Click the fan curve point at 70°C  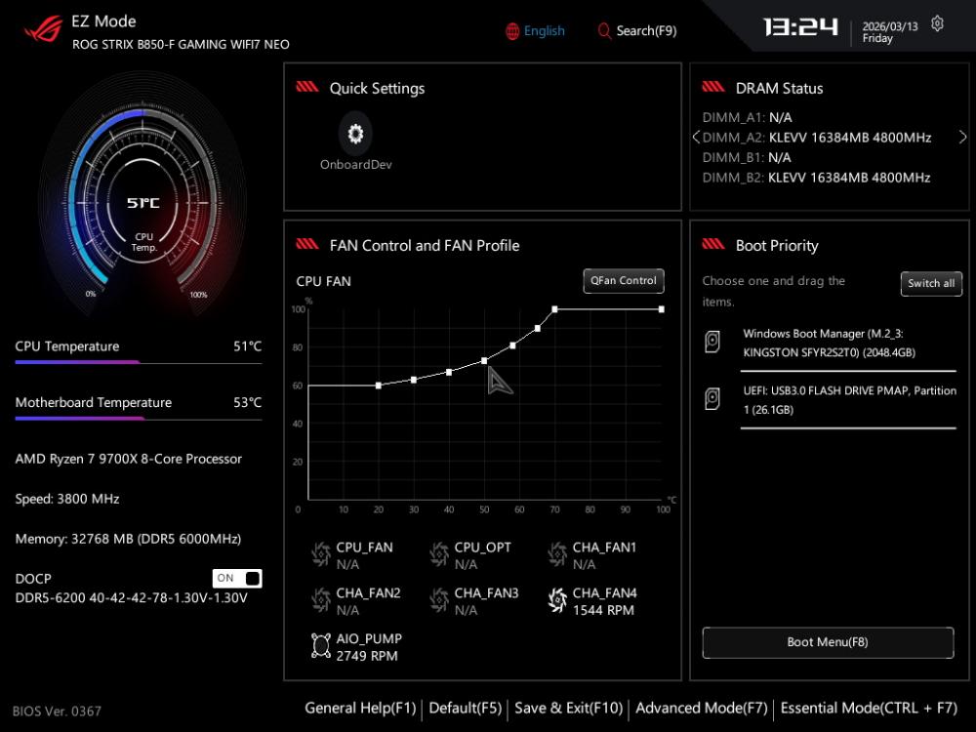(x=554, y=309)
